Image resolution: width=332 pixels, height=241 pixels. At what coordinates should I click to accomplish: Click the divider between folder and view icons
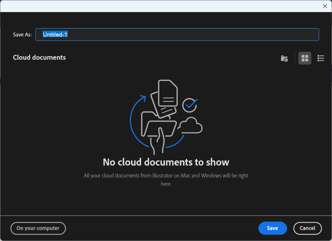click(x=295, y=58)
